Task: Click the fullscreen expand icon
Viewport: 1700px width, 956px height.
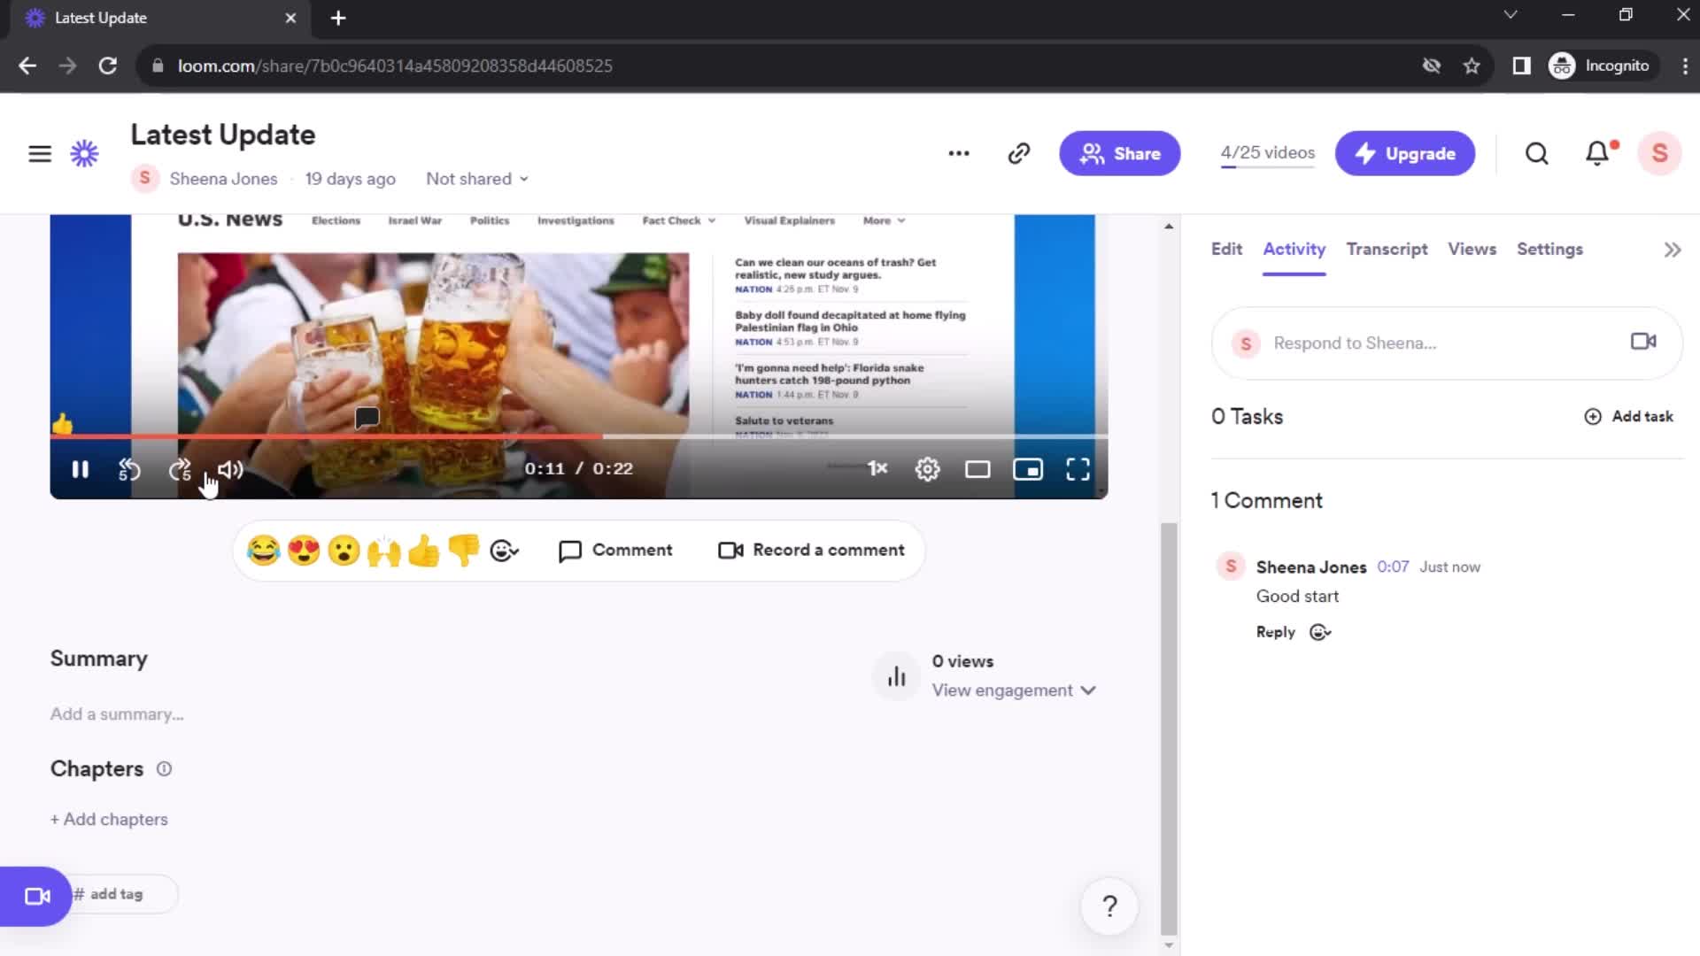Action: 1078,468
